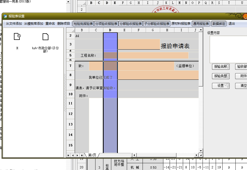Click the horizontal scrollbar thumb of spreadsheet
This screenshot has width=247, height=170.
156,155
